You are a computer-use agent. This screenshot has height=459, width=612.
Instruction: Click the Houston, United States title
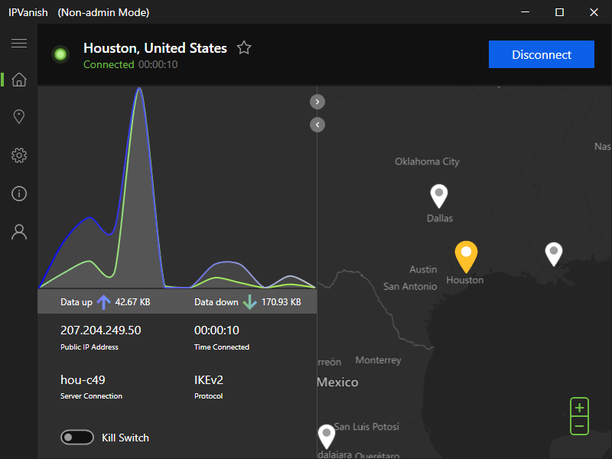[x=155, y=48]
